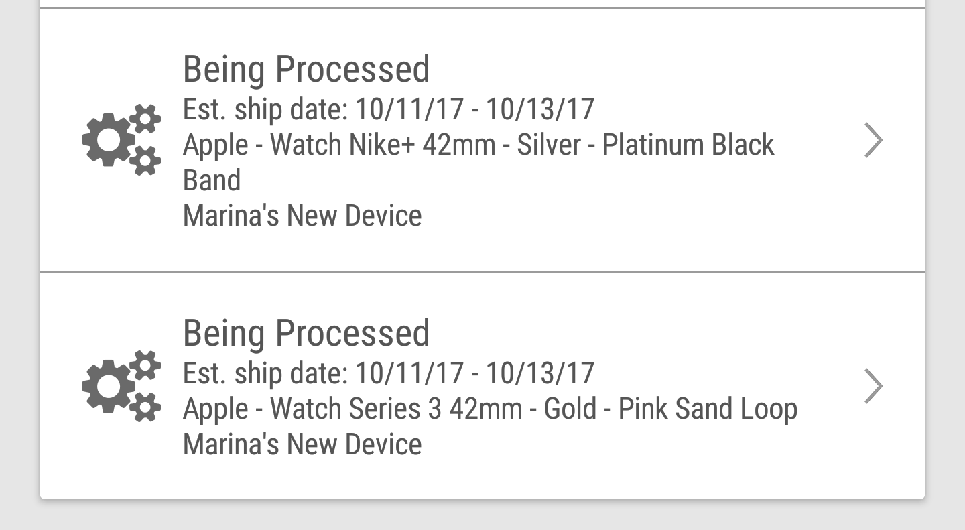965x530 pixels.
Task: Tap Marina's New Device under Series 3 watch
Action: coord(302,444)
